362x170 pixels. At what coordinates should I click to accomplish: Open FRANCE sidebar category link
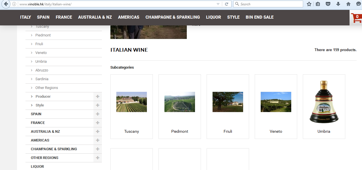[x=38, y=123]
